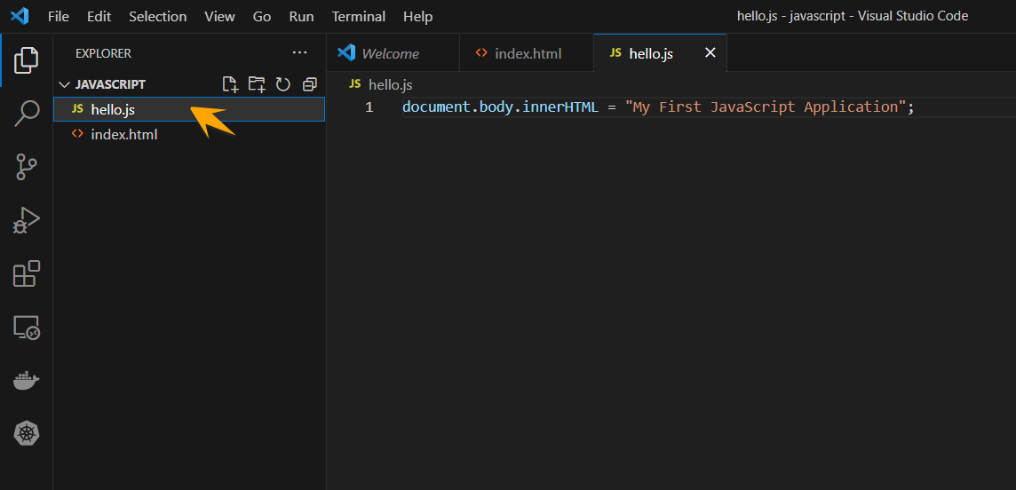Open the Go menu
1016x490 pixels.
click(262, 16)
